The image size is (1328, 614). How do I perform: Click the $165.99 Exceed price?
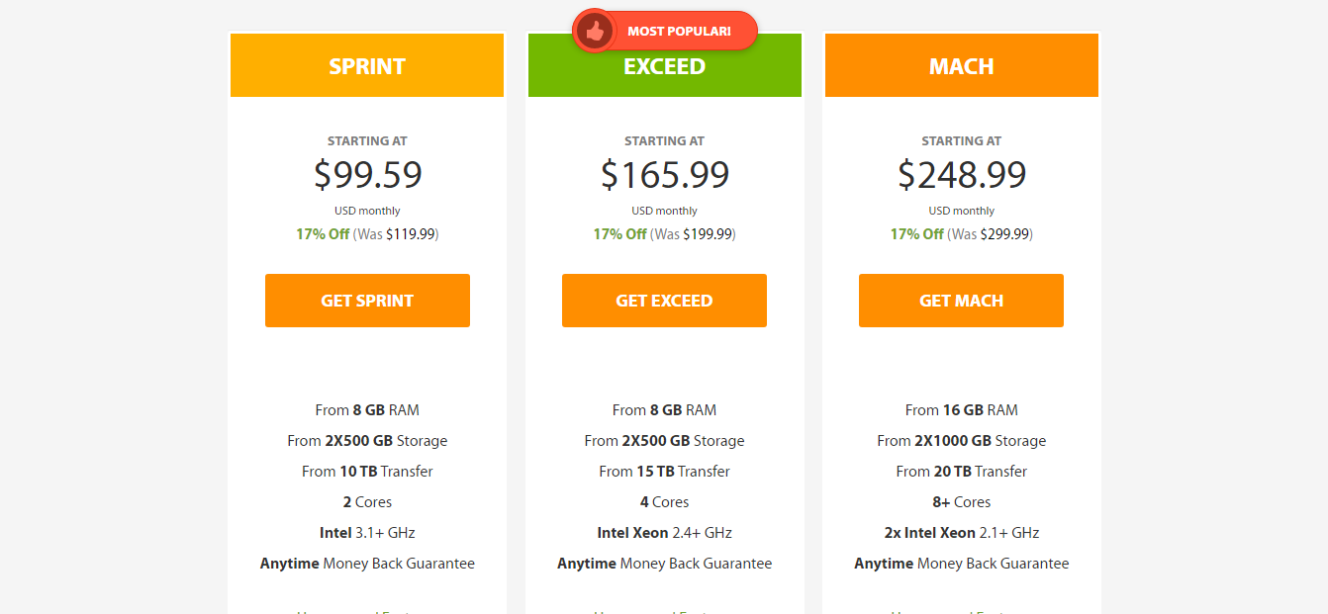pyautogui.click(x=665, y=175)
